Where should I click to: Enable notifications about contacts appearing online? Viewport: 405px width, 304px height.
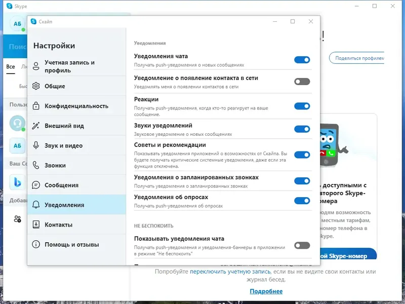click(302, 80)
